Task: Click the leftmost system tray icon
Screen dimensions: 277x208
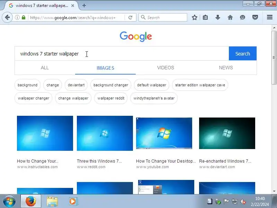Action: coord(210,201)
